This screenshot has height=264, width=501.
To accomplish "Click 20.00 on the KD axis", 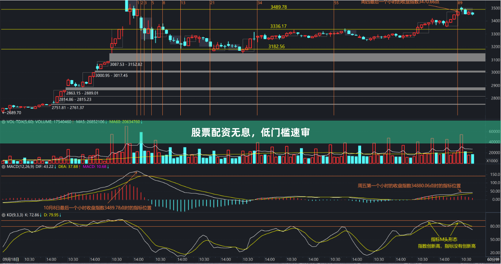I will [496, 253].
